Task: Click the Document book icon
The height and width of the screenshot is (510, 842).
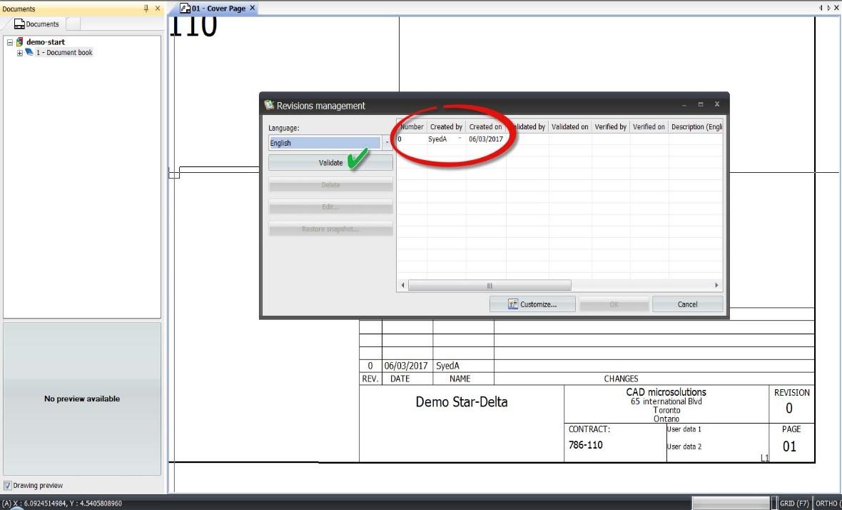Action: (29, 52)
